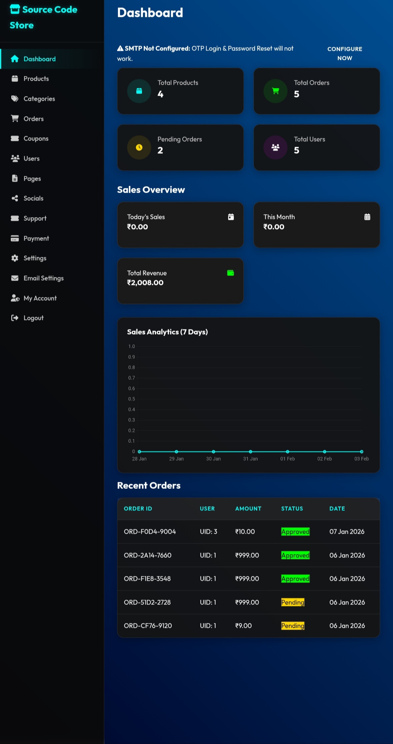Click the UID: 3 user cell
Viewport: 393px width, 744px height.
(x=209, y=531)
